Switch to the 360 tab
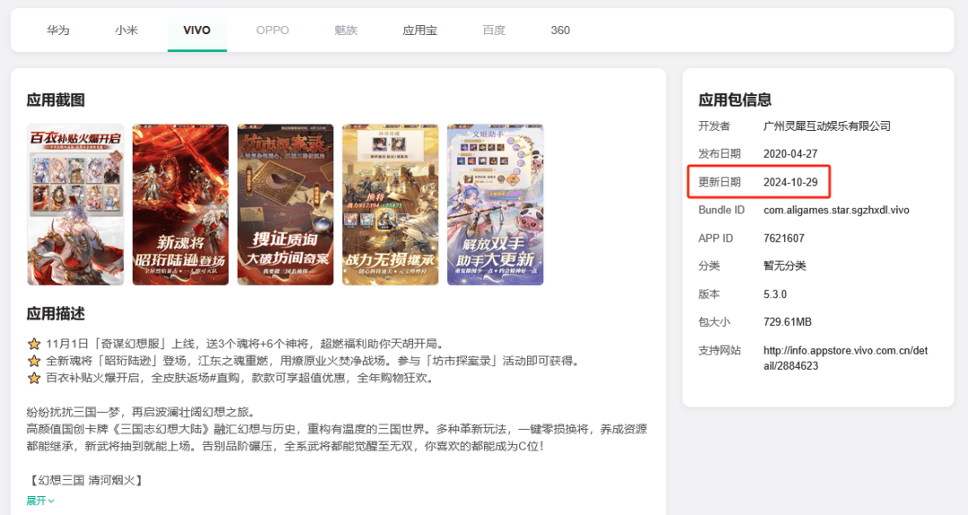 coord(560,30)
